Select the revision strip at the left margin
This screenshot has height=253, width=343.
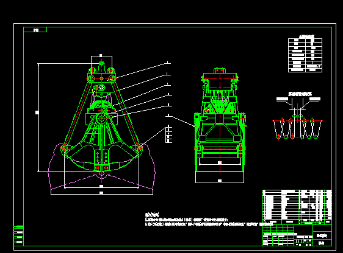click(x=18, y=235)
